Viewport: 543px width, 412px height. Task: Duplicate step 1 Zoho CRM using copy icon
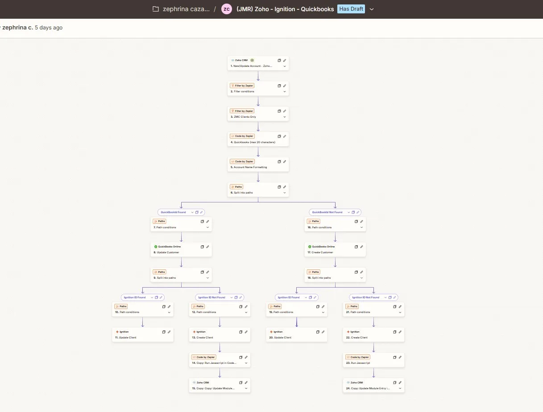click(x=279, y=60)
